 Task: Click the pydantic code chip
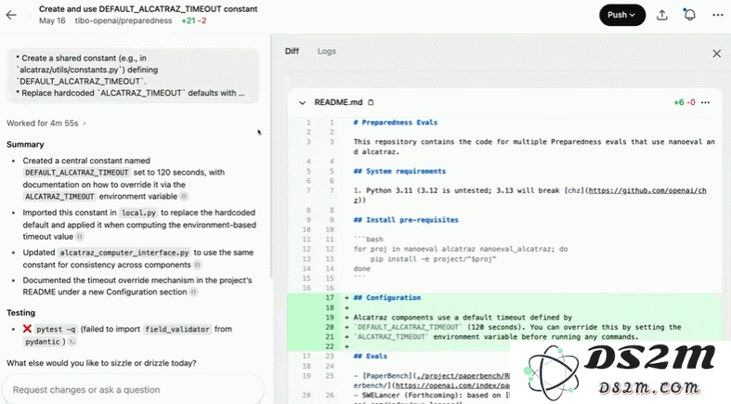43,342
